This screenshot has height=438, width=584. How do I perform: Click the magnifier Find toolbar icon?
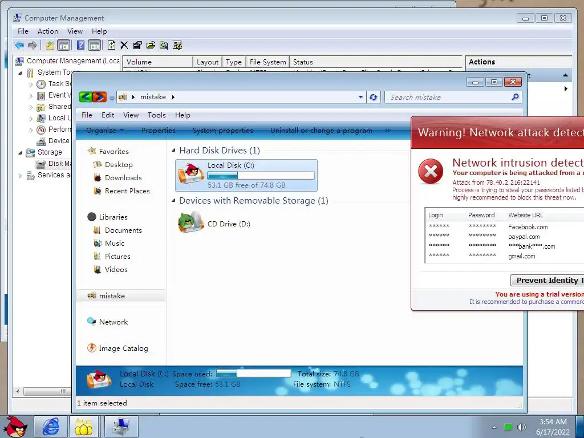pos(164,46)
